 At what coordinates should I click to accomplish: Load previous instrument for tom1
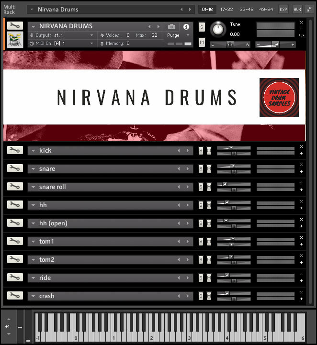(x=179, y=241)
